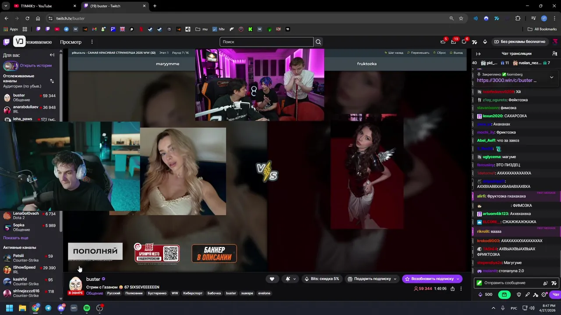Open Chrome extensions puzzle icon
Viewport: 561px width, 315px height.
[518, 18]
